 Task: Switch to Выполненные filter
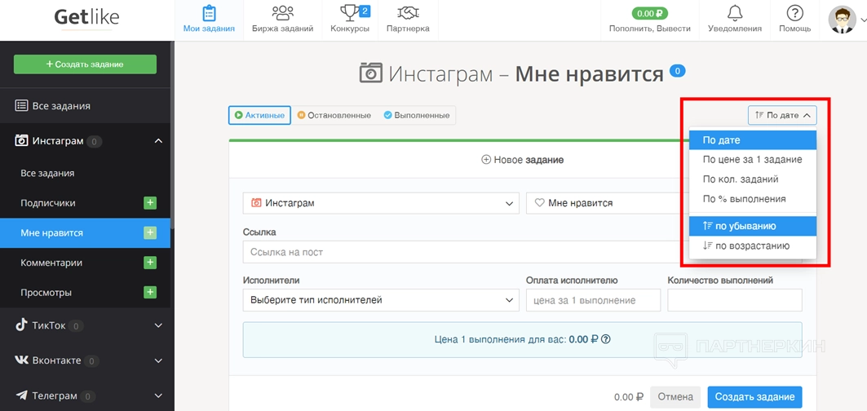(416, 116)
